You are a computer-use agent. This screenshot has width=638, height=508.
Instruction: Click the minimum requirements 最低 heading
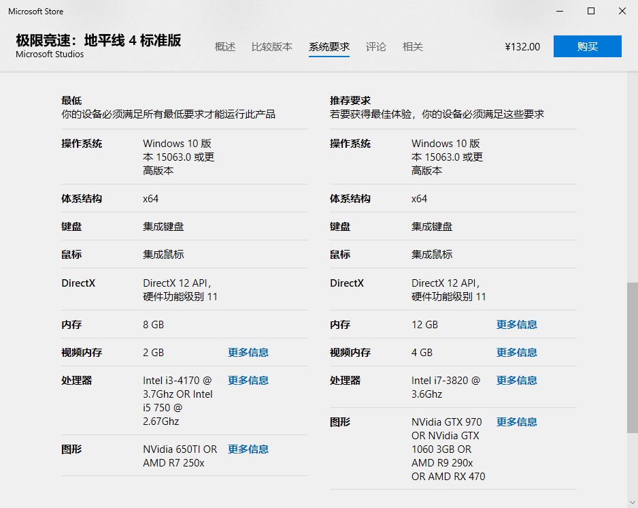coord(71,100)
